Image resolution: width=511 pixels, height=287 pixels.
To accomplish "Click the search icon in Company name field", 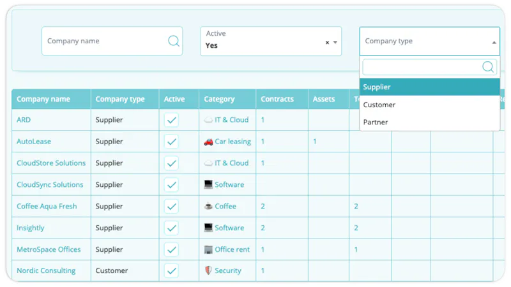I will (x=173, y=41).
